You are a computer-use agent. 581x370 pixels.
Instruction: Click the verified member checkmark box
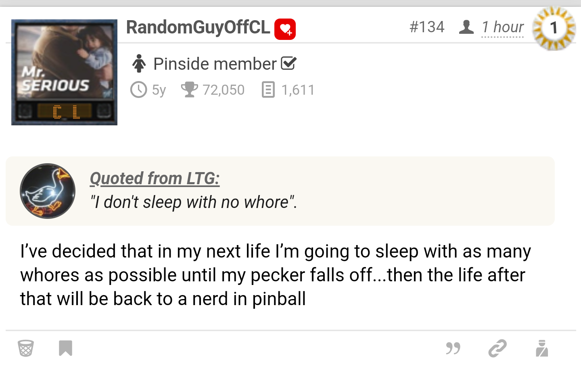[288, 63]
